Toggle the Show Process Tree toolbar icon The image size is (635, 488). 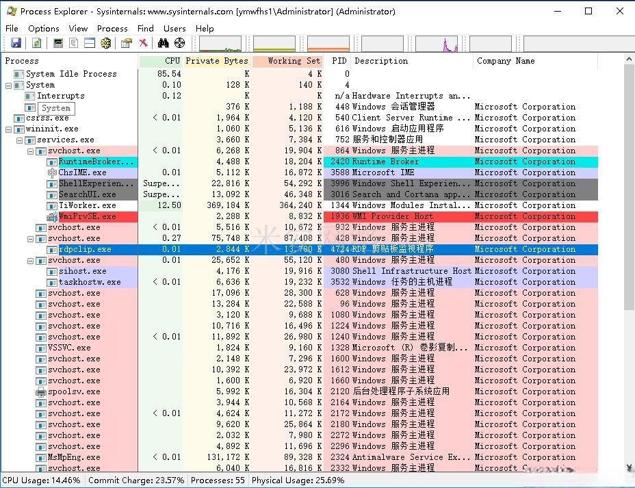pyautogui.click(x=73, y=43)
